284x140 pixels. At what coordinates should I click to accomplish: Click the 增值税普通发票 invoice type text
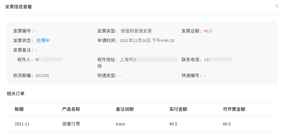tap(136, 31)
